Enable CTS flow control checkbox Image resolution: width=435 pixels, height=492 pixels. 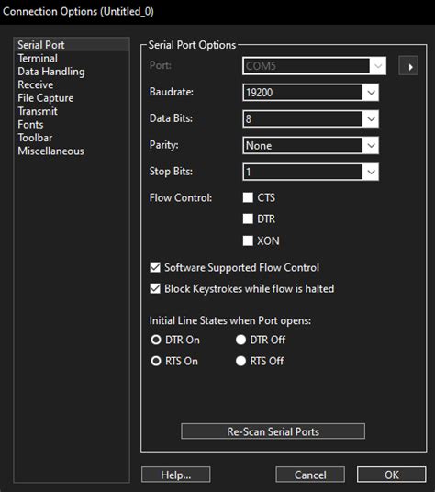[248, 197]
